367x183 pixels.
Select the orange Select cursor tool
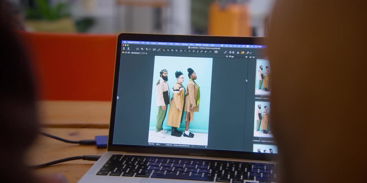tap(164, 50)
